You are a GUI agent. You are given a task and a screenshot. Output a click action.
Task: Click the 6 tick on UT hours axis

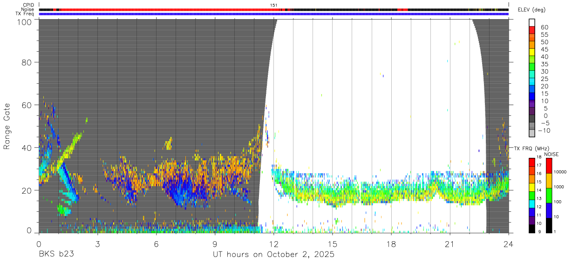pos(157,244)
